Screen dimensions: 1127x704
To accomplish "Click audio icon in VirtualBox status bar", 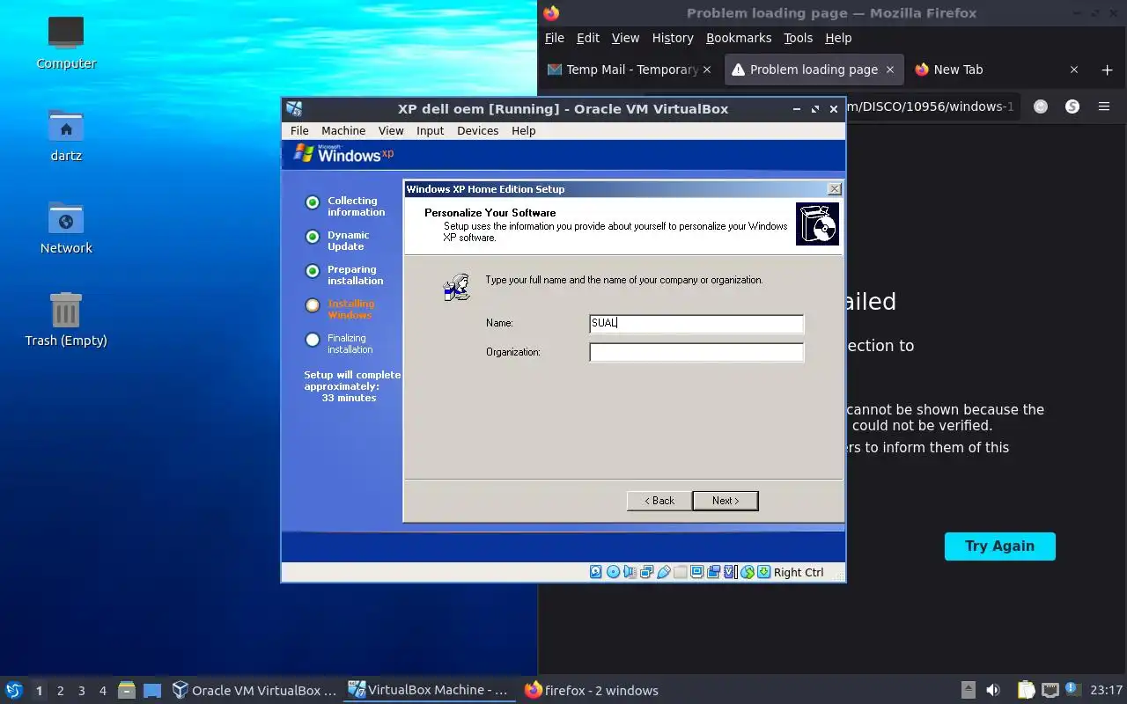I will (630, 572).
